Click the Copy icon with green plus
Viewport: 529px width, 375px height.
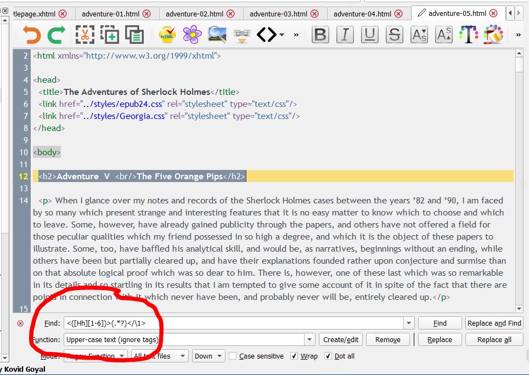110,35
